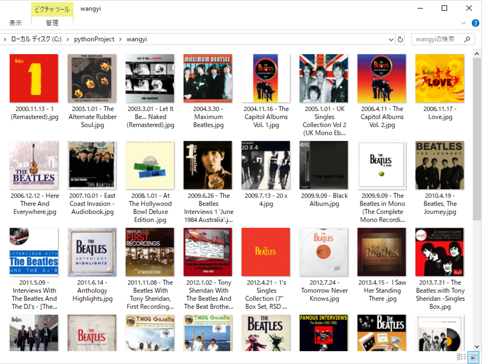Select 2000.11.13 - 1 (Remastered).jpg thumbnail
Image resolution: width=482 pixels, height=364 pixels.
point(34,78)
